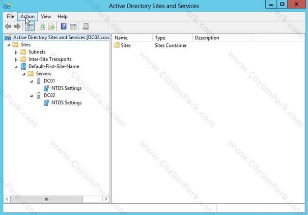Click the Show/Hide Action Pane icon
Viewport: 308px width, 215px height.
pyautogui.click(x=73, y=26)
